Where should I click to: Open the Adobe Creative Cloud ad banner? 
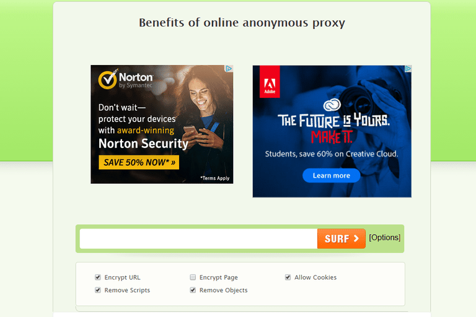pos(332,131)
